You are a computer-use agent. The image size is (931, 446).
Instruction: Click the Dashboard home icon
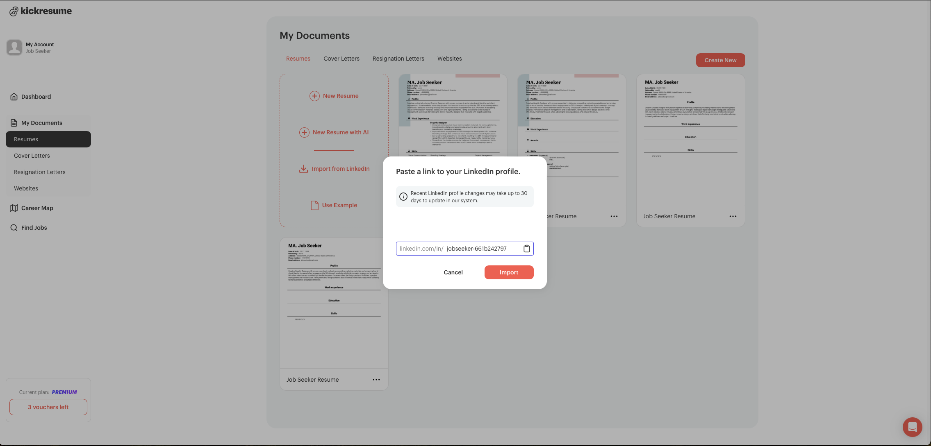(14, 97)
